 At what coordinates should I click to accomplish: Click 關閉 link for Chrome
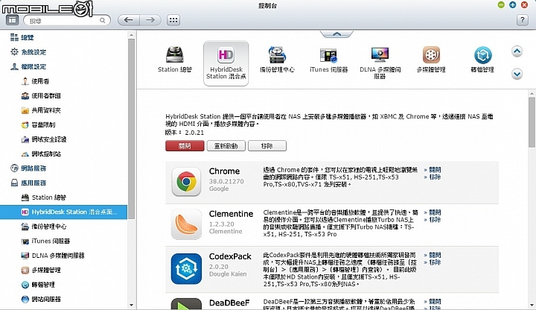pyautogui.click(x=435, y=170)
